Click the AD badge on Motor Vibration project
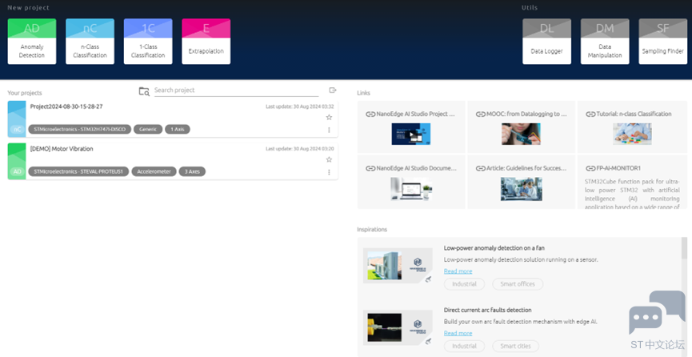Screen dimensions: 692x357 [18, 171]
